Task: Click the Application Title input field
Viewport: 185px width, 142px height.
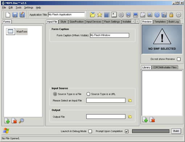Action: click(66, 15)
